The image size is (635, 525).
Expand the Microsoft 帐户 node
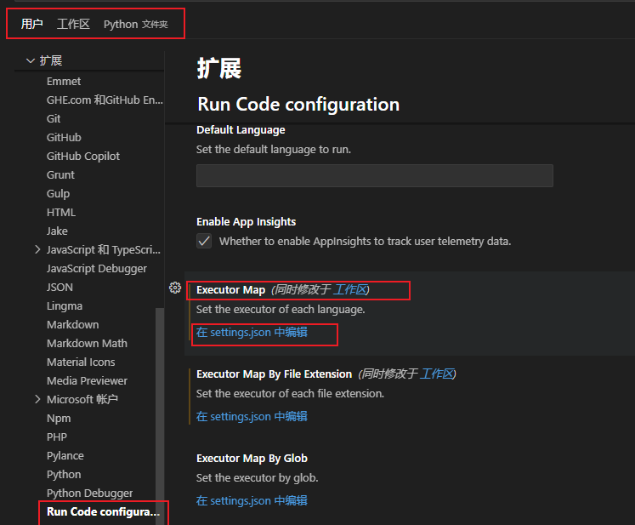click(37, 399)
